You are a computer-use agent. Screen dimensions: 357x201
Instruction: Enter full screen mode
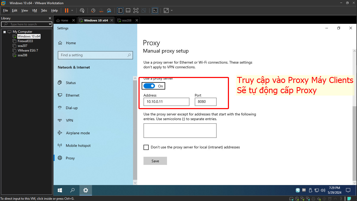pyautogui.click(x=136, y=10)
